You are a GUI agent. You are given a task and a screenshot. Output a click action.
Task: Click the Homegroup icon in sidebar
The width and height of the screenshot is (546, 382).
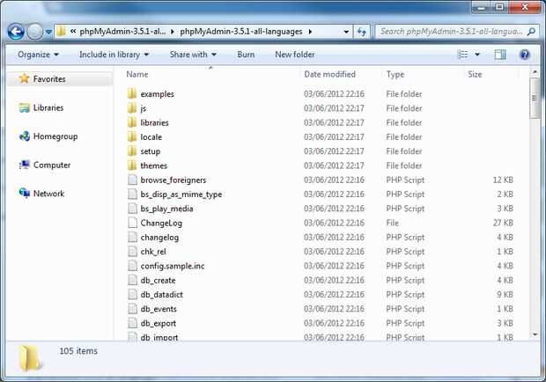(25, 136)
